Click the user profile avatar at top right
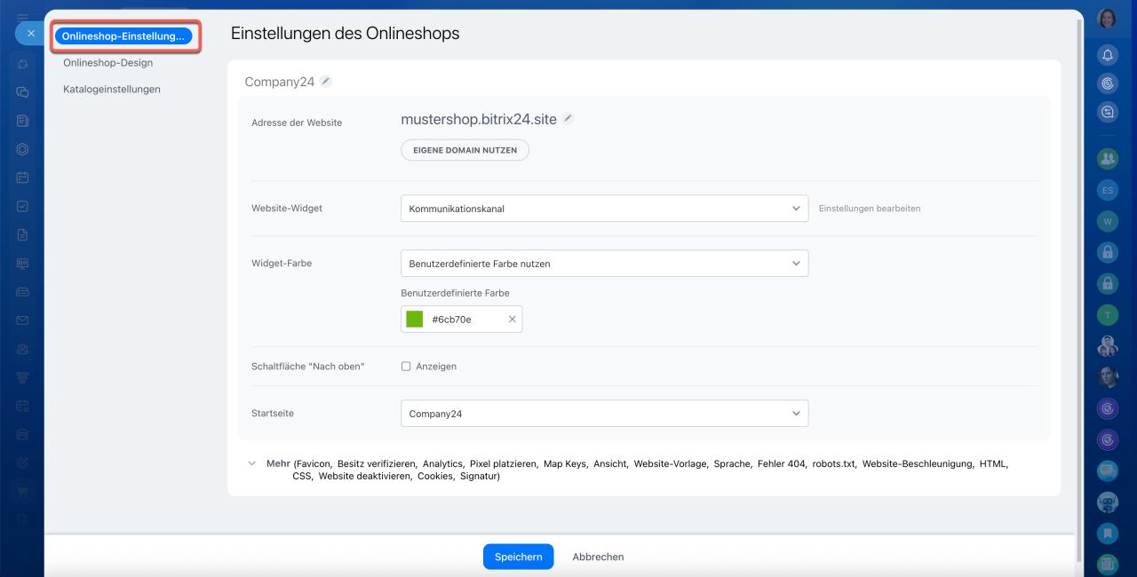Image resolution: width=1137 pixels, height=577 pixels. click(1107, 19)
